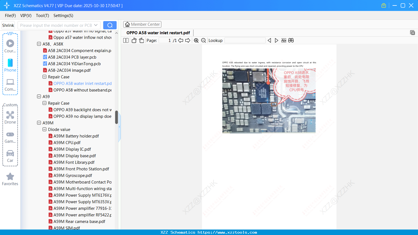Open the Car category

(x=10, y=156)
